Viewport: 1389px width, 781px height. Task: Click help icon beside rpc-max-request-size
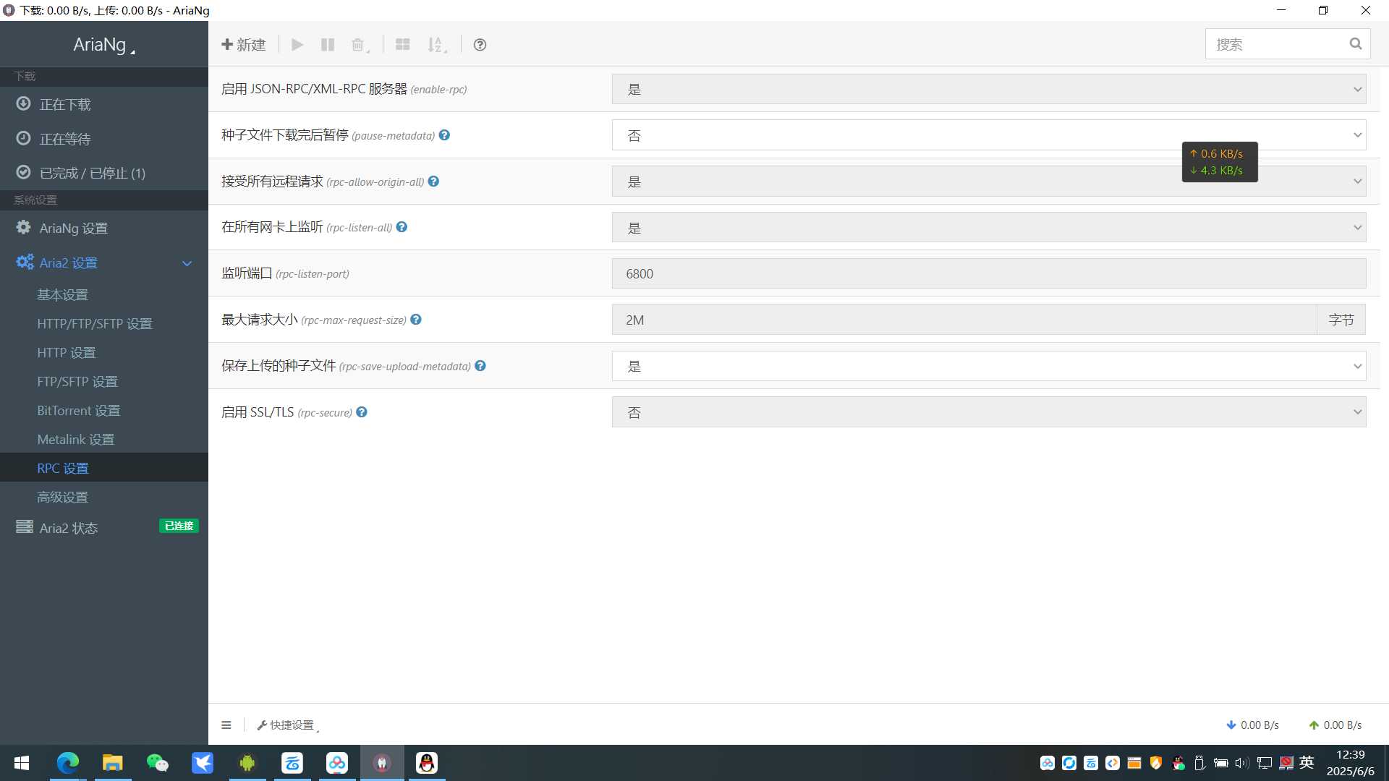coord(416,320)
